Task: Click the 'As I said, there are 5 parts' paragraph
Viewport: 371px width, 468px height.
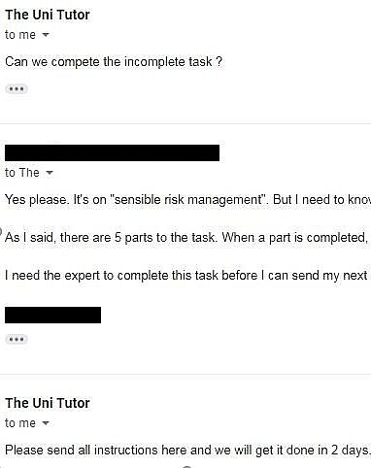Action: point(187,238)
